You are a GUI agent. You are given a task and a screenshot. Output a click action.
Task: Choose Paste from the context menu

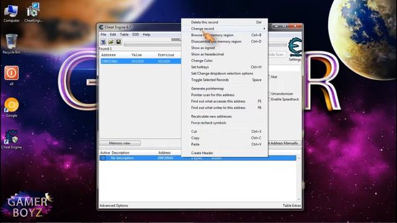[x=225, y=144]
